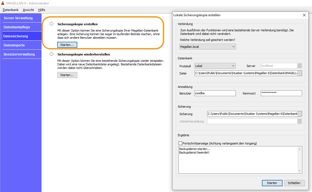Click Starten under Sicherungskopie wiederherstellen
This screenshot has width=312, height=192.
pos(67,75)
